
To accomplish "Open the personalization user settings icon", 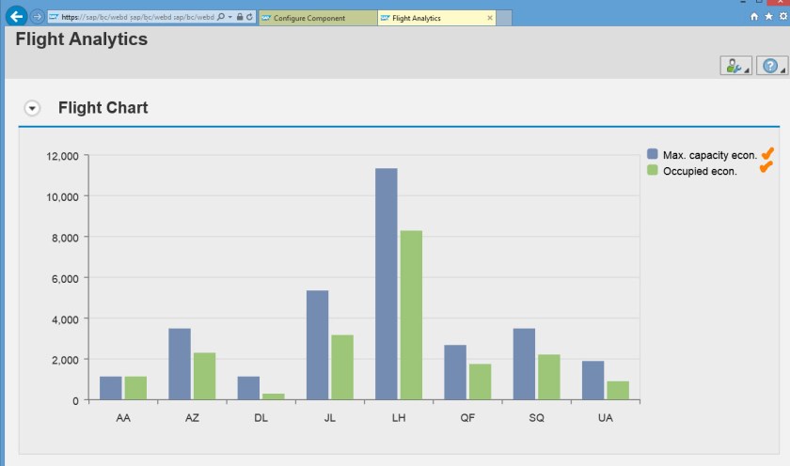I will pyautogui.click(x=734, y=66).
